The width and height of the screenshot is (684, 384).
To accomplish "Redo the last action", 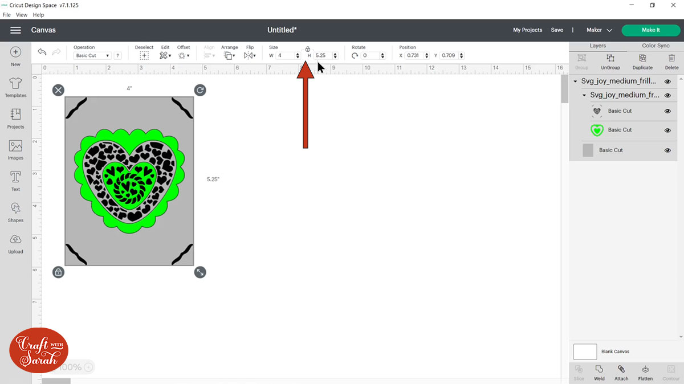I will 56,52.
